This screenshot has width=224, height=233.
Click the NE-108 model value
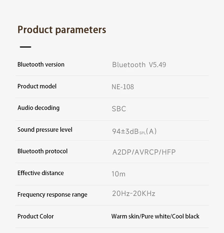click(123, 87)
